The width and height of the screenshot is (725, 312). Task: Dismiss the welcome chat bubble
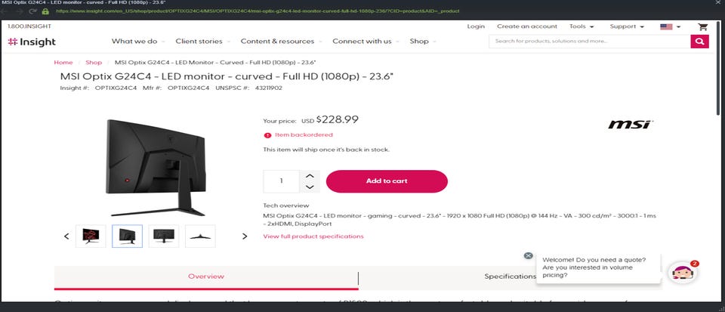(528, 255)
